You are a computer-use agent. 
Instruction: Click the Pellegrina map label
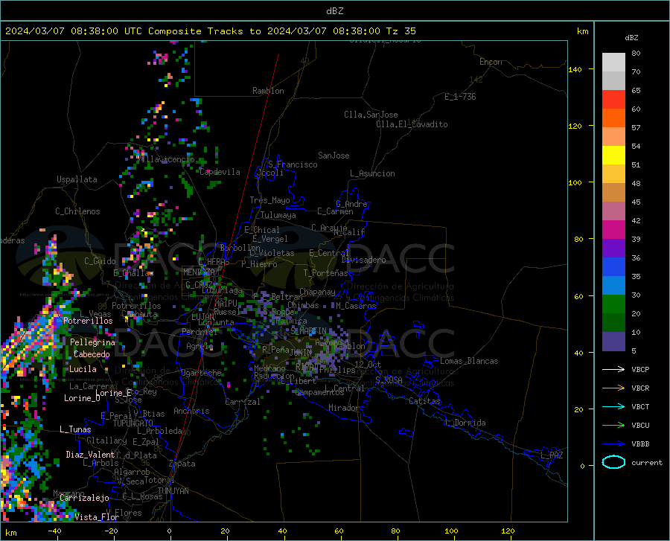coord(93,342)
